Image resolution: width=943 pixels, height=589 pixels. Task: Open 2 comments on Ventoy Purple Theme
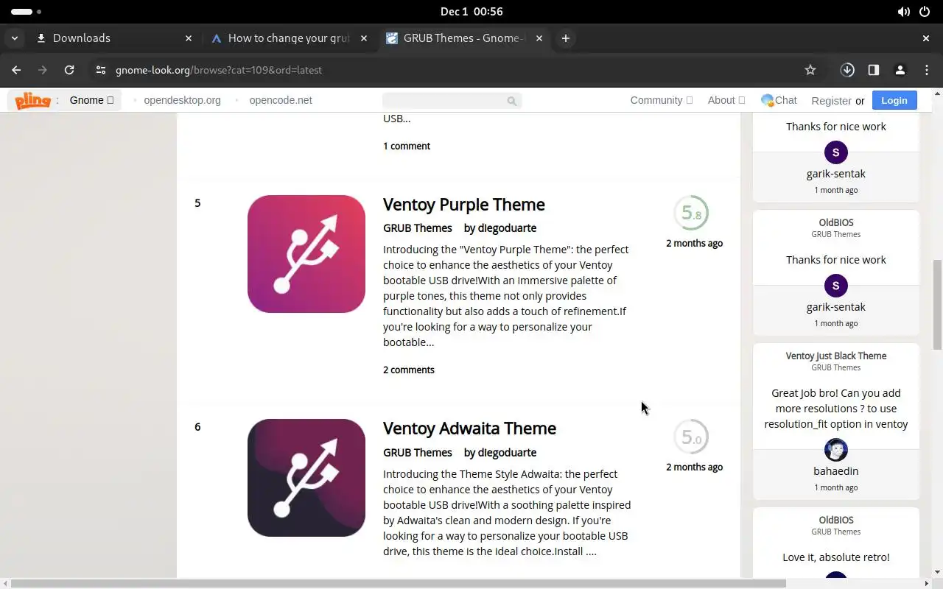pyautogui.click(x=409, y=370)
